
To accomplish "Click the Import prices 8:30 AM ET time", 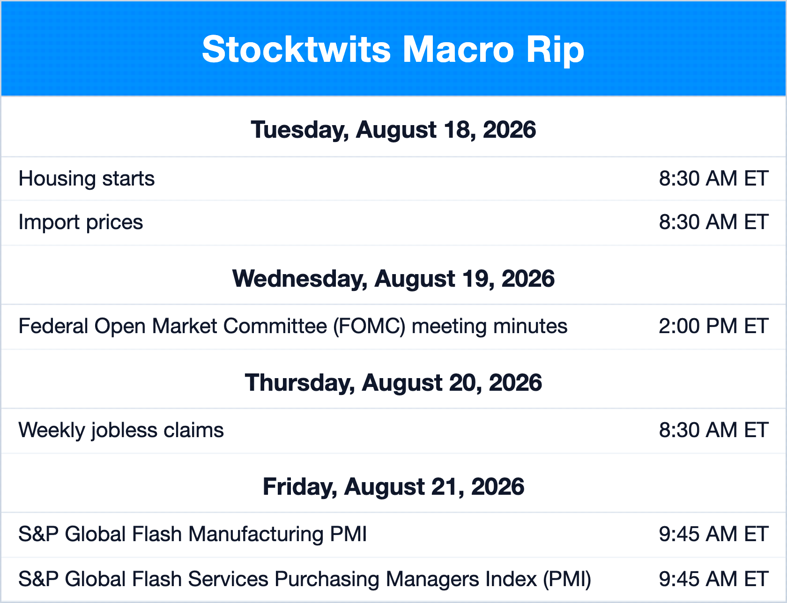I will [x=713, y=222].
